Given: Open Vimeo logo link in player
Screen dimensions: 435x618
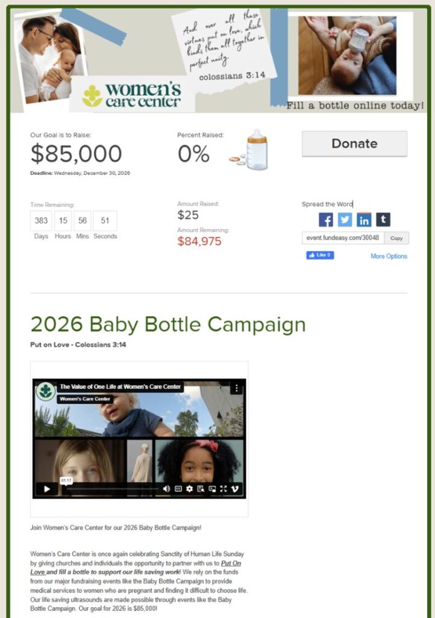Looking at the screenshot, I should [235, 489].
